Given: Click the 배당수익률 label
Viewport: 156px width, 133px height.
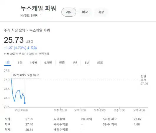Looking at the screenshot, I should [61, 130].
